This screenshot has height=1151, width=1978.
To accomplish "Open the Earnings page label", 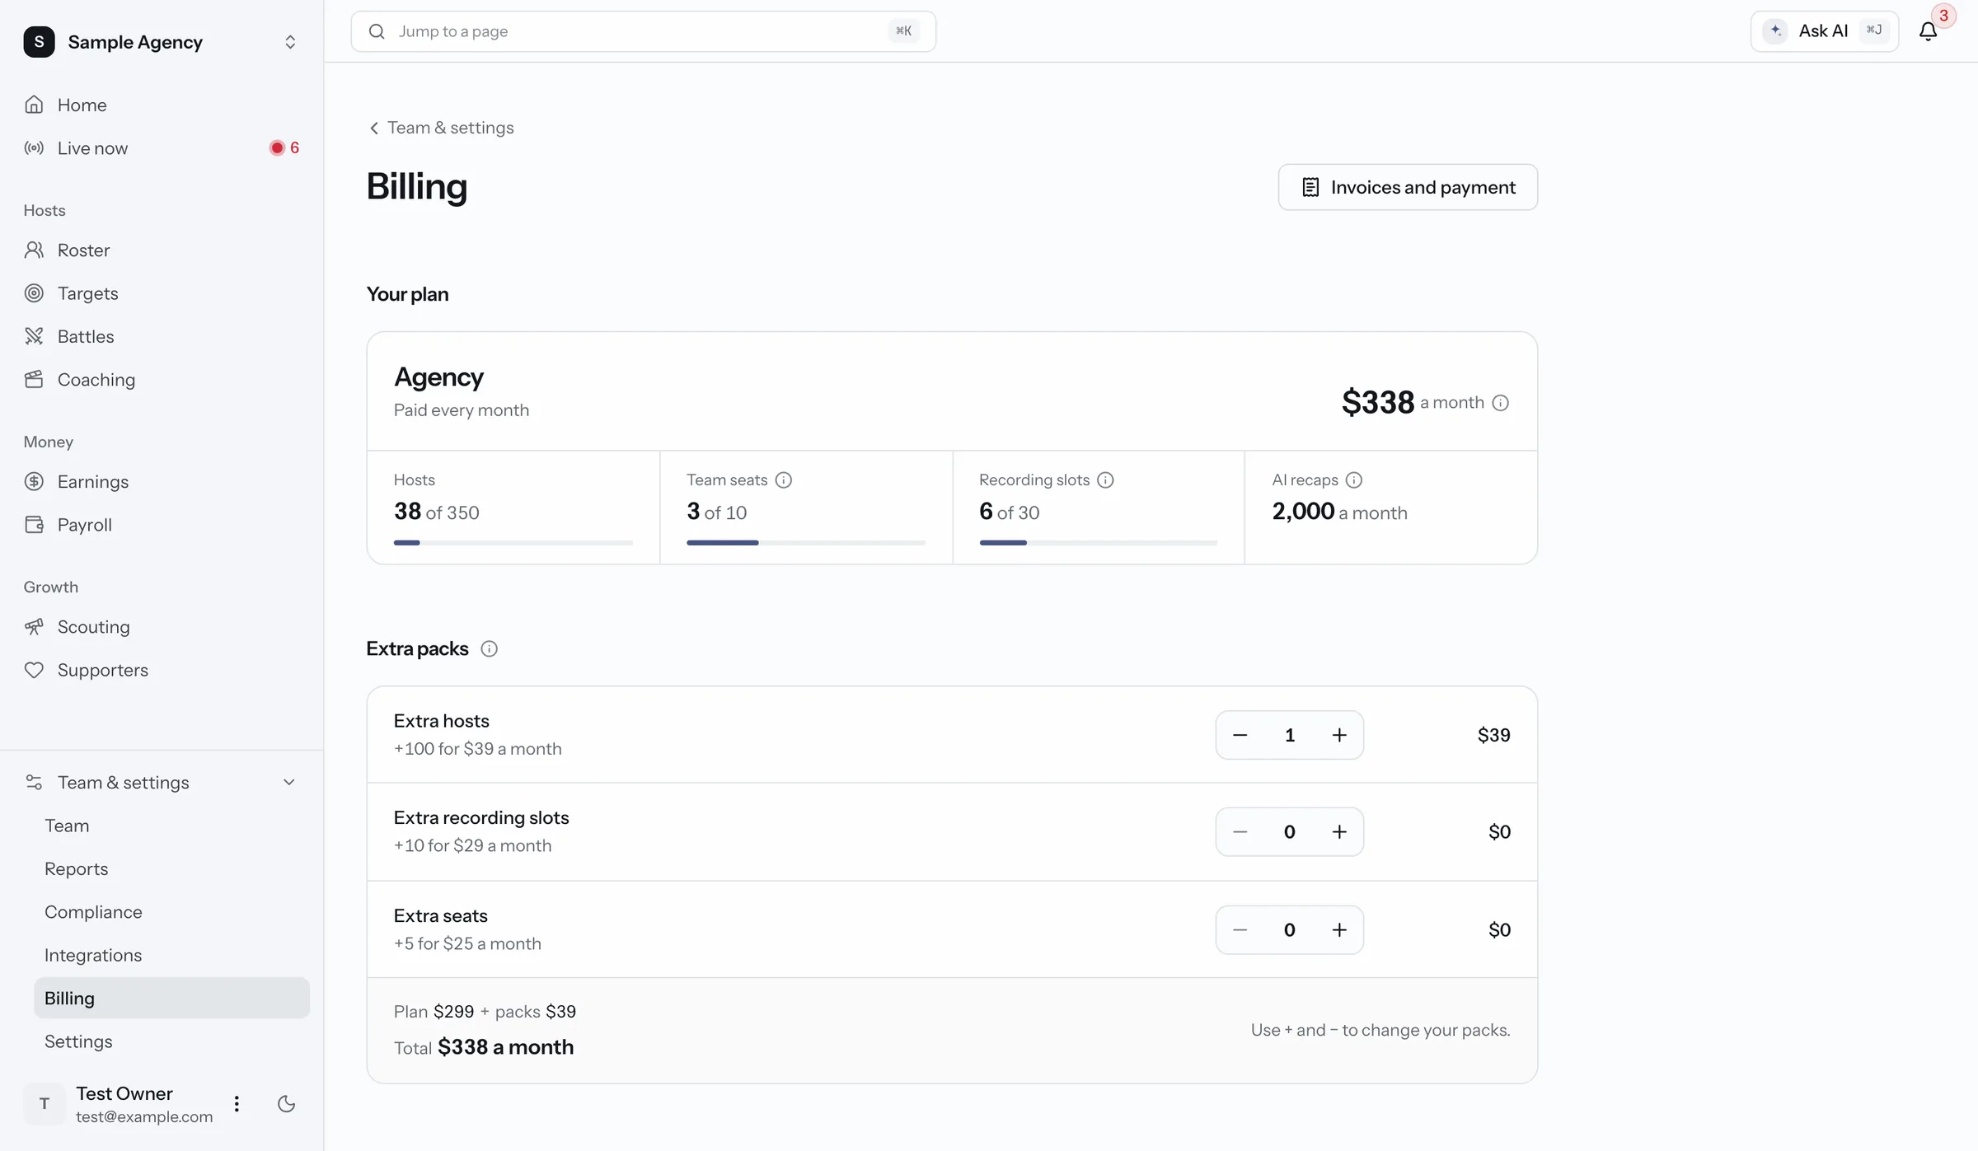I will coord(93,481).
